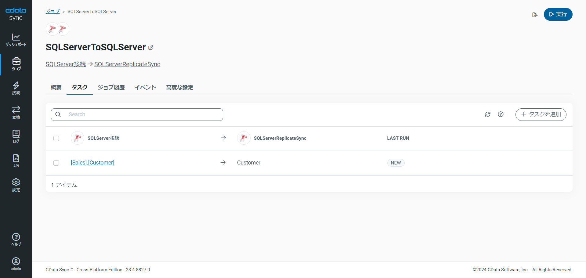
Task: Open the ダッシュボード dashboard icon
Action: [x=16, y=40]
